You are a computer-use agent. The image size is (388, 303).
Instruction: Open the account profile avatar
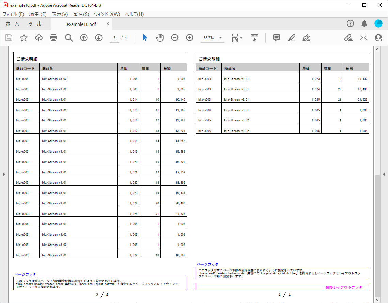tap(378, 23)
